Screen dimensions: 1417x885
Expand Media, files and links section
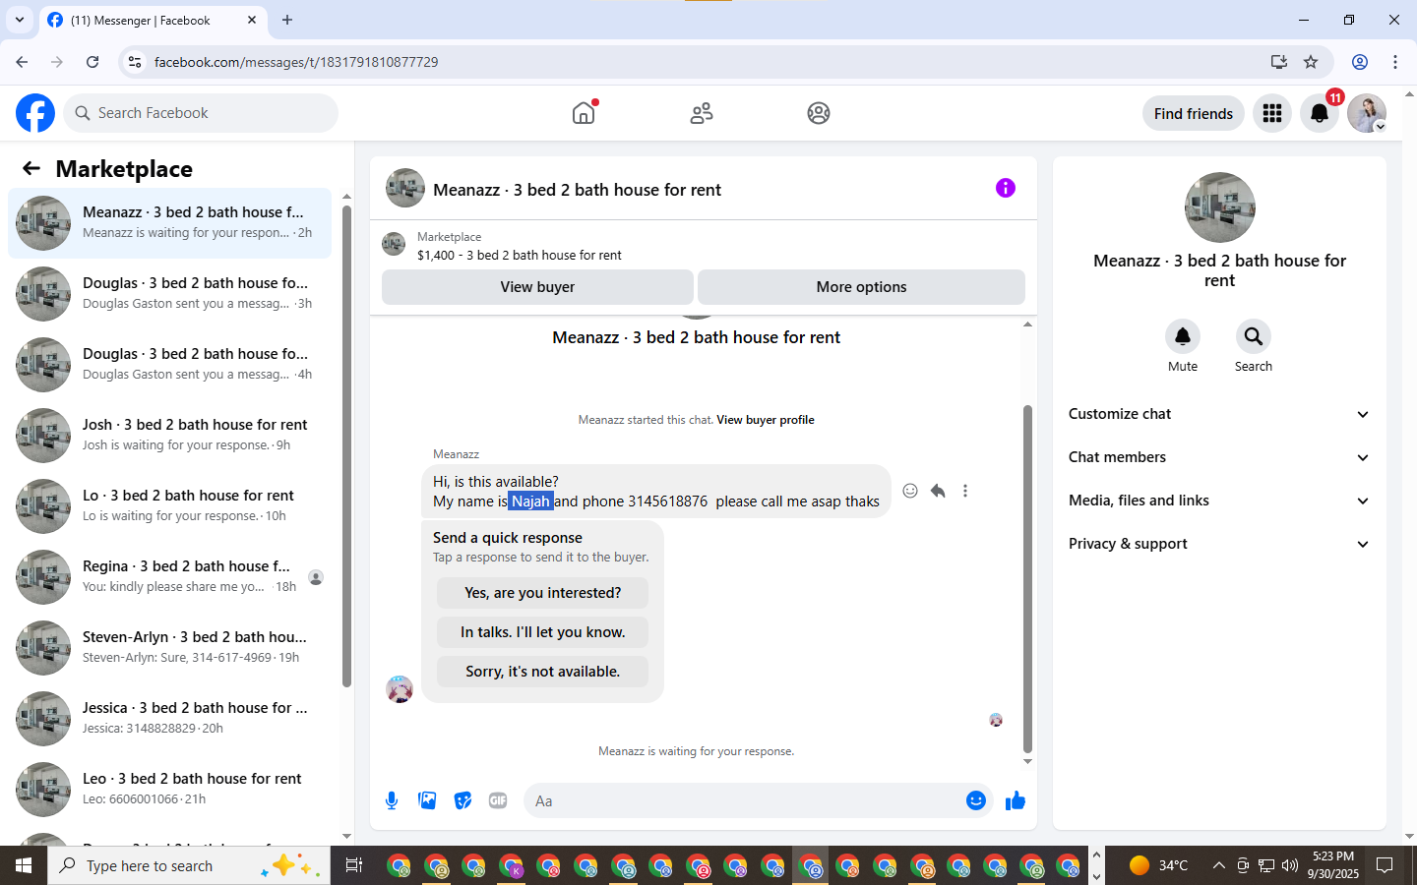coord(1219,501)
